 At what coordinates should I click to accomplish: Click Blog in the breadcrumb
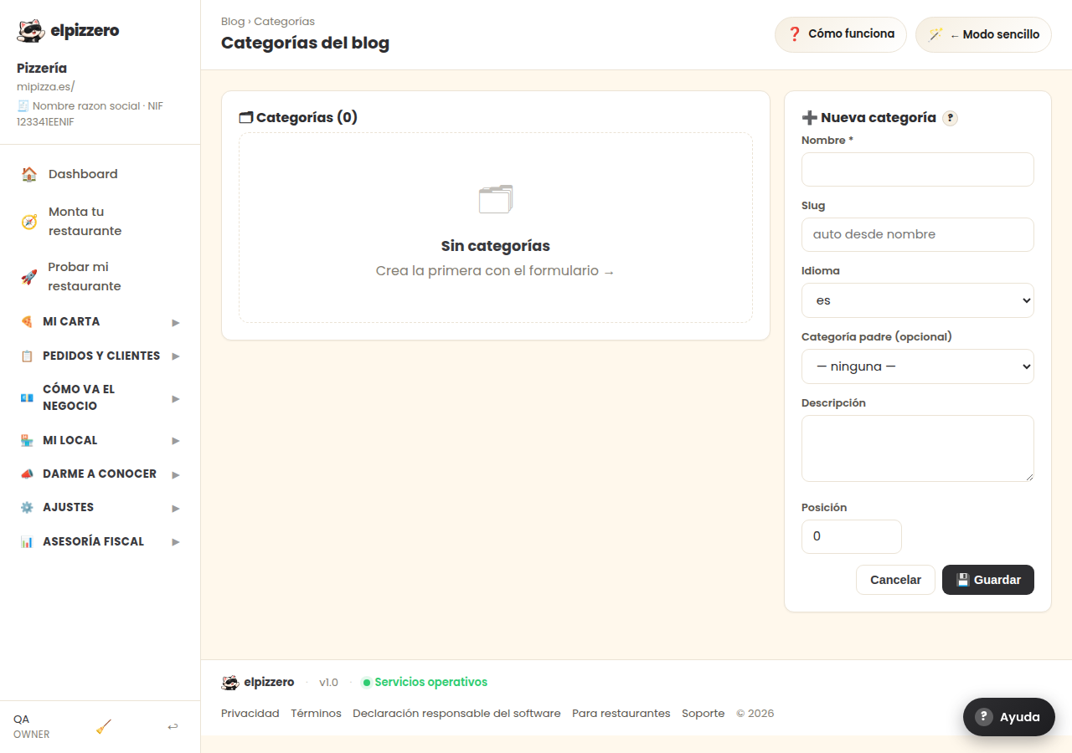coord(233,22)
